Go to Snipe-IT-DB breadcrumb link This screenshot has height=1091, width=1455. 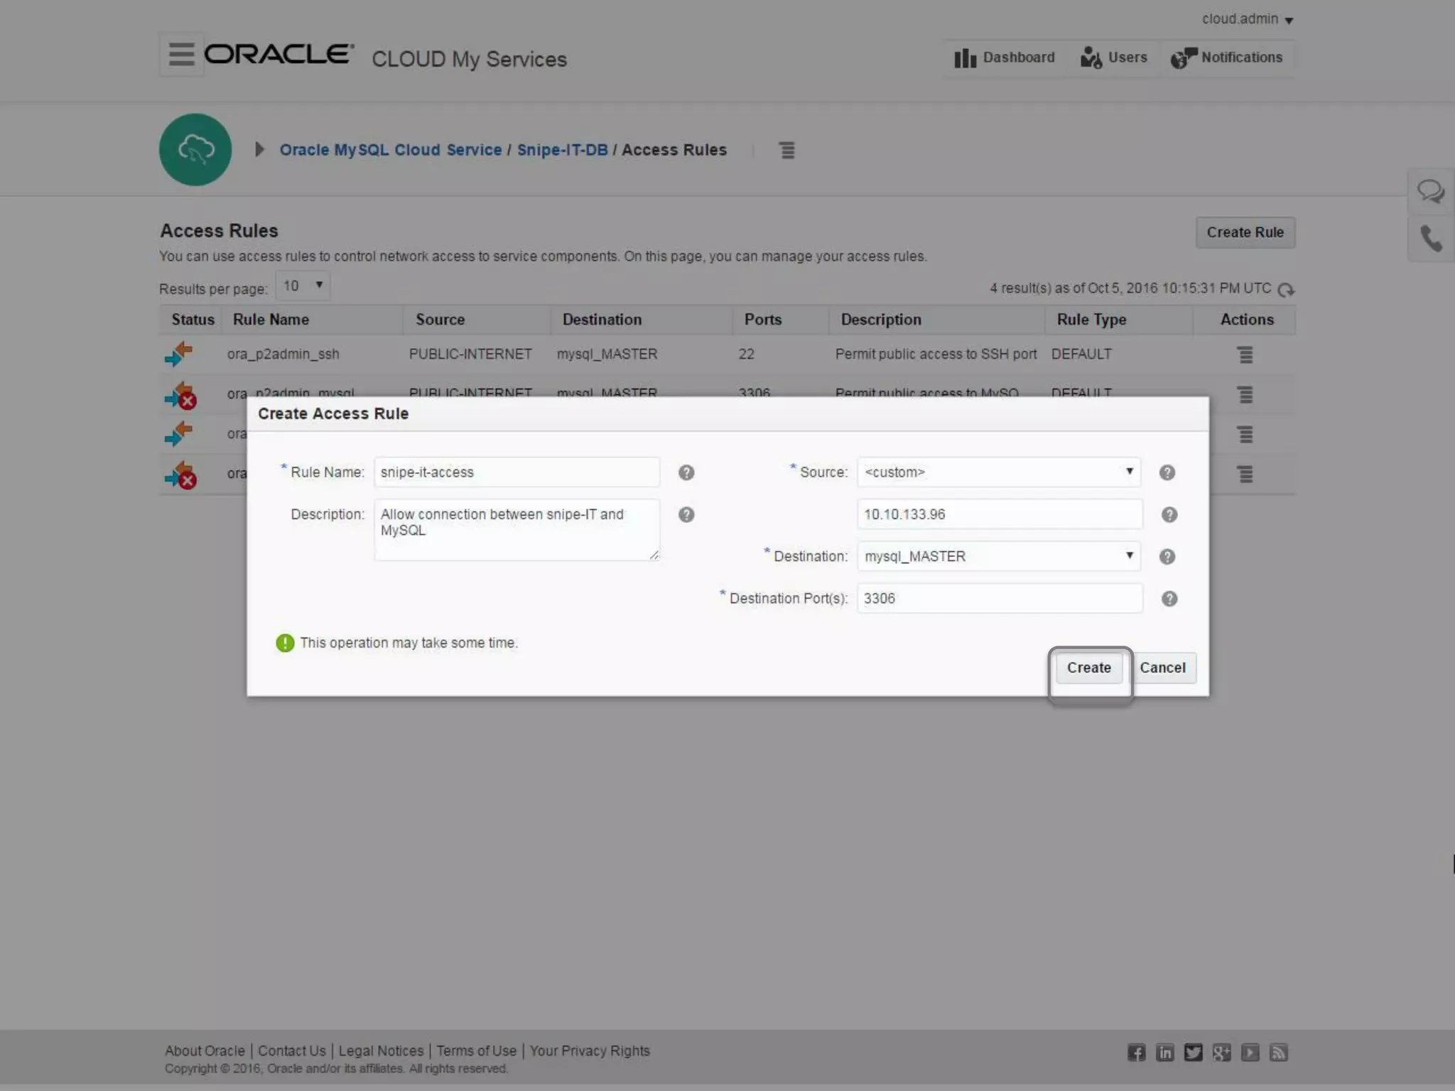pyautogui.click(x=563, y=150)
